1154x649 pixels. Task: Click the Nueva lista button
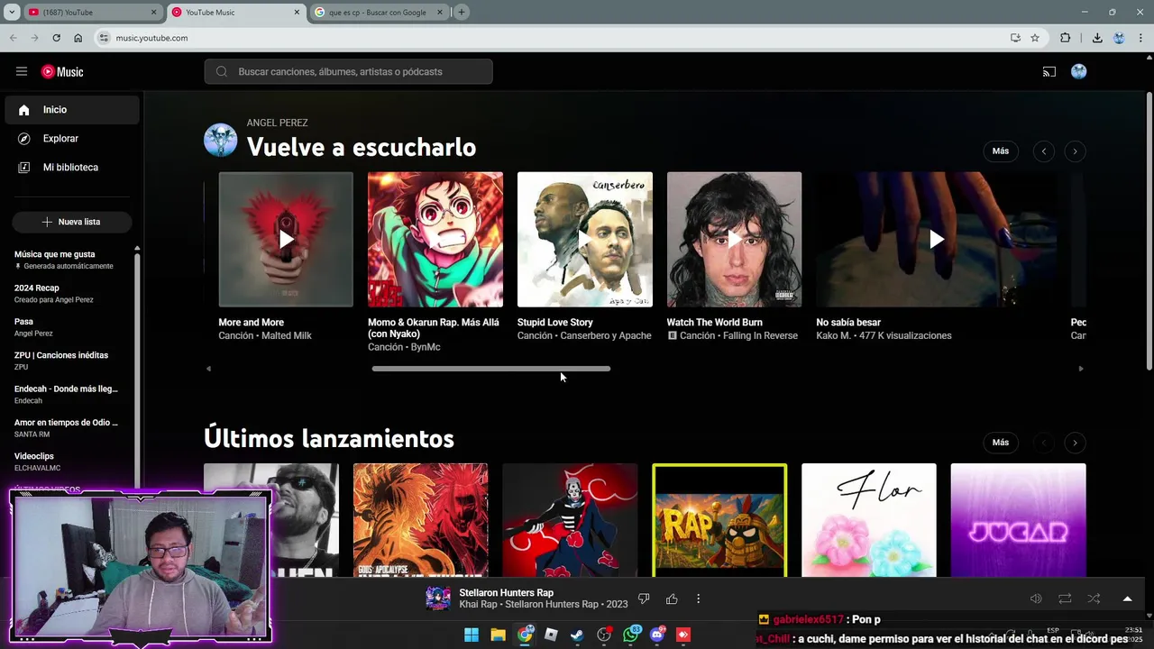tap(72, 222)
